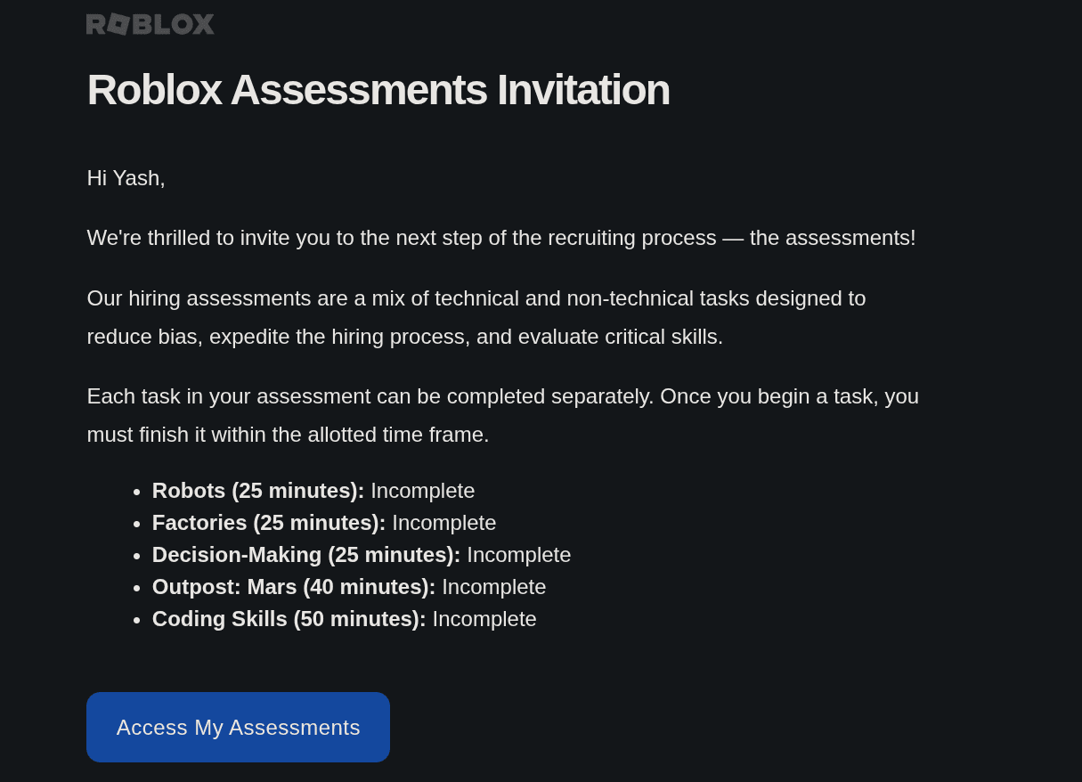Select the Roblox Assessments Invitation heading
This screenshot has height=782, width=1082.
378,90
